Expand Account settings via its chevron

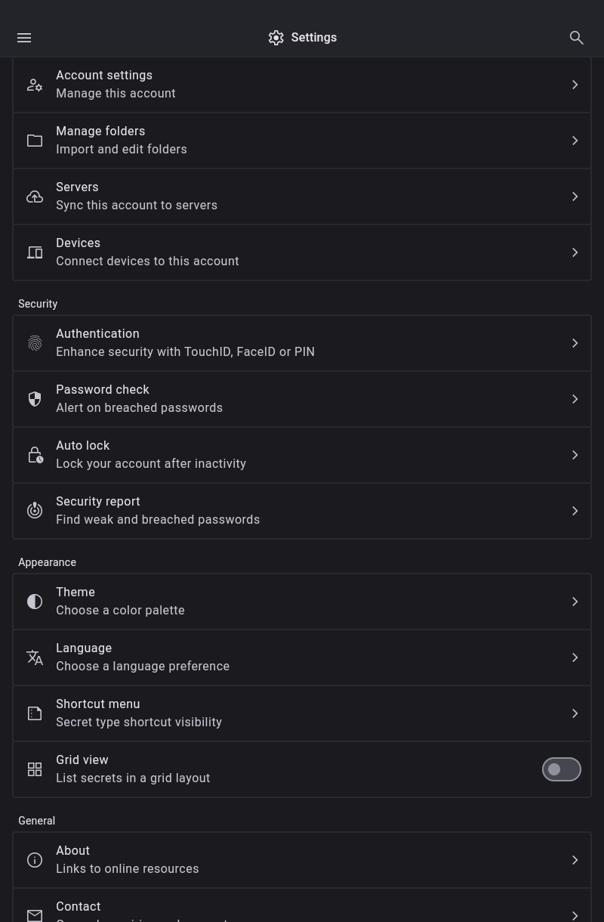click(x=575, y=85)
